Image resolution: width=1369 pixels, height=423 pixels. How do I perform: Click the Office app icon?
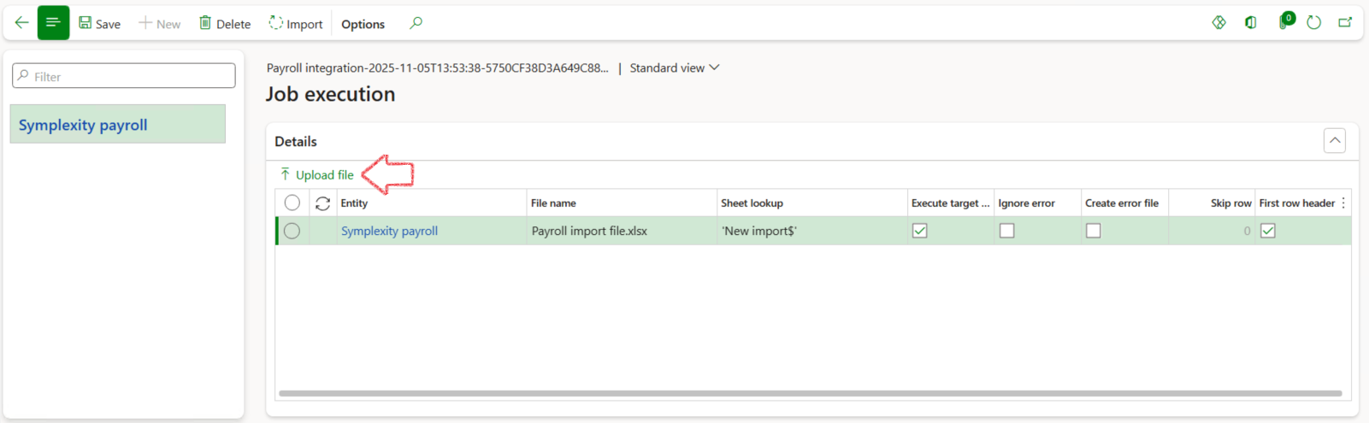[x=1251, y=22]
